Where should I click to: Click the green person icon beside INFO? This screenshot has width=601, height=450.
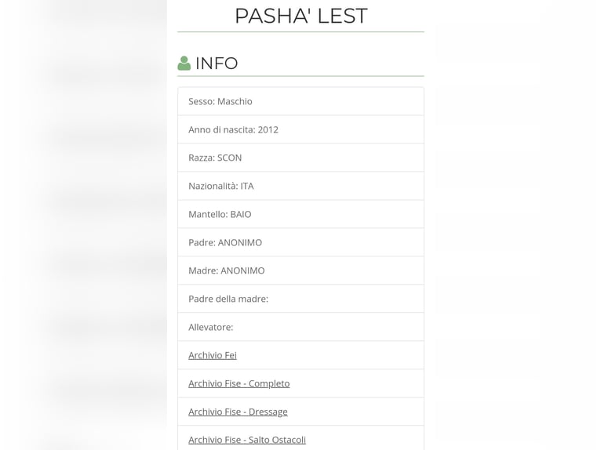click(x=184, y=64)
